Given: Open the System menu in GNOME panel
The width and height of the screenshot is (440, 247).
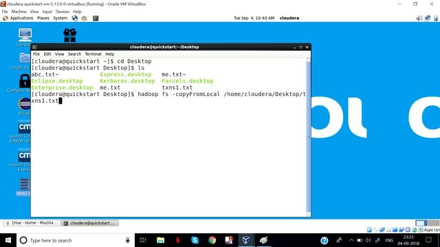Looking at the screenshot, I should (x=60, y=19).
